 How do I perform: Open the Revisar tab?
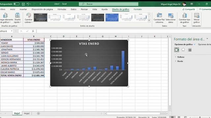coord(84,10)
